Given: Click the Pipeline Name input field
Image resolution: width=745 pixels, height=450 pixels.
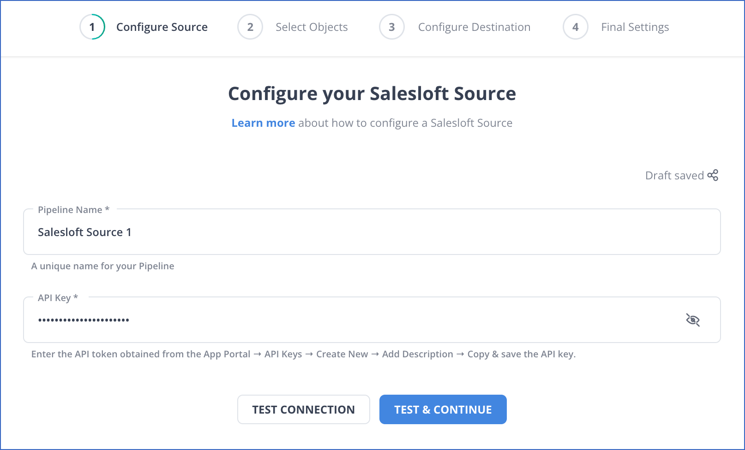Looking at the screenshot, I should pos(372,232).
